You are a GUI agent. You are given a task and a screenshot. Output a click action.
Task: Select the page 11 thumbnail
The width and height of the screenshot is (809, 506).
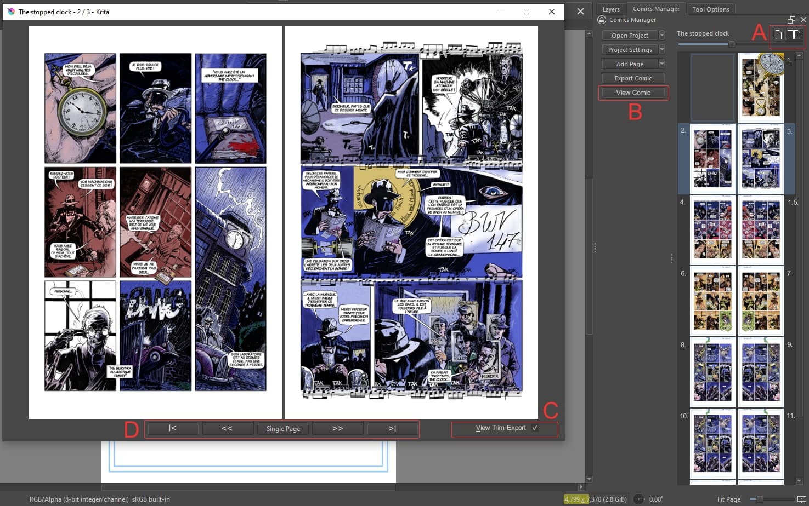coord(761,444)
